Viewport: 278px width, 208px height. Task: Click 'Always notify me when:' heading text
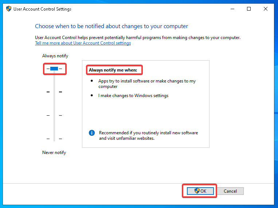(113, 70)
